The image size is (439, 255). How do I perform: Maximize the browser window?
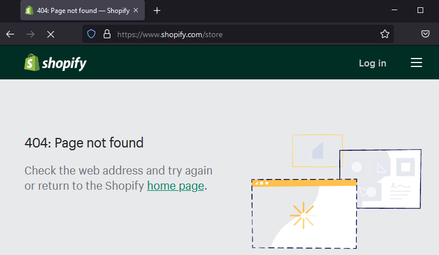click(420, 10)
